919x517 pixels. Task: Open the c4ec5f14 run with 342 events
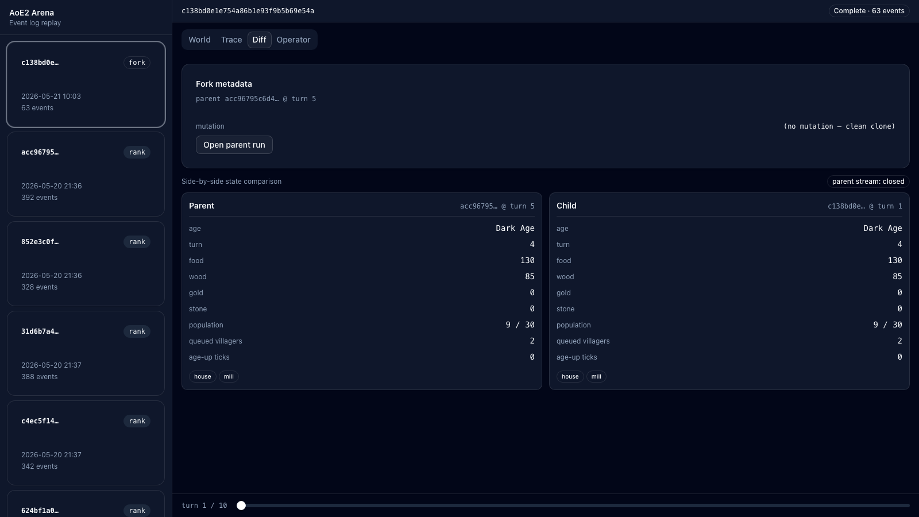tap(86, 443)
